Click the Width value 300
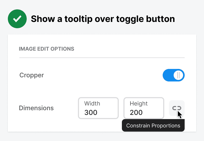 [91, 113]
